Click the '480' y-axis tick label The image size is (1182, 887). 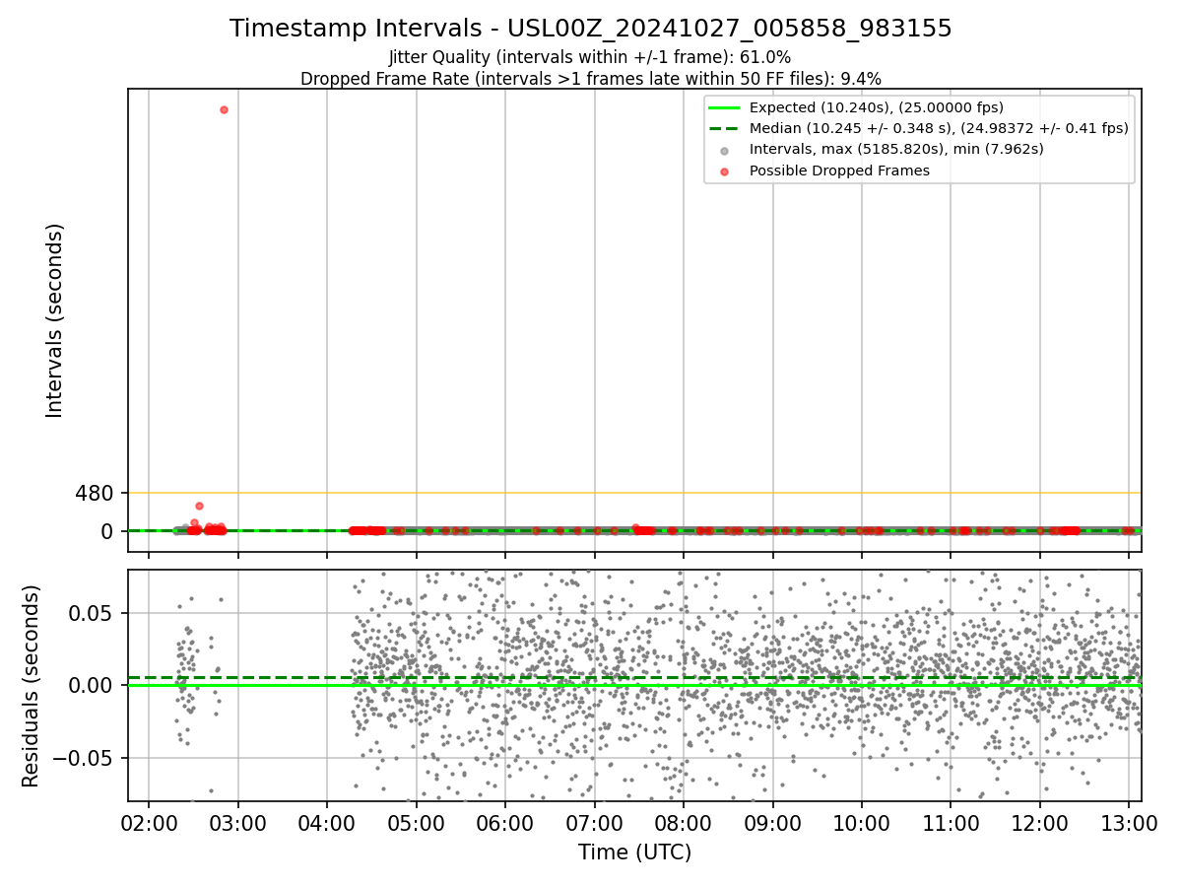[95, 493]
